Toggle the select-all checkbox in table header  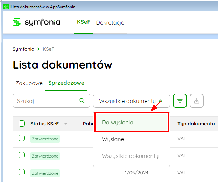click(22, 124)
